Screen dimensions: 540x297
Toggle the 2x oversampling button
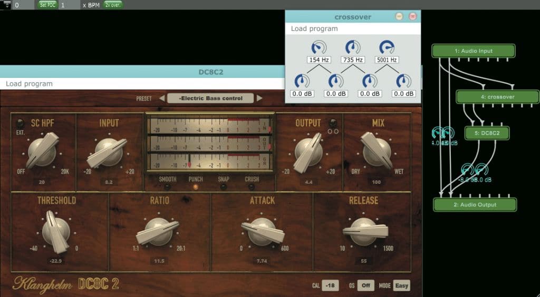tap(113, 5)
